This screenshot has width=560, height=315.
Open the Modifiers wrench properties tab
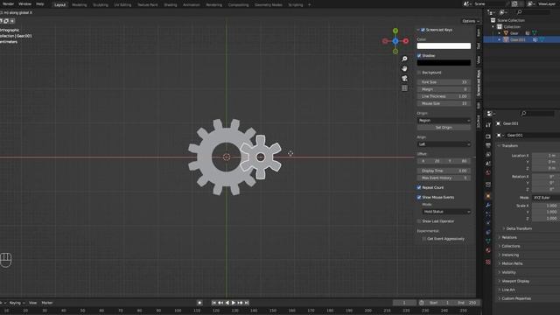click(x=488, y=205)
